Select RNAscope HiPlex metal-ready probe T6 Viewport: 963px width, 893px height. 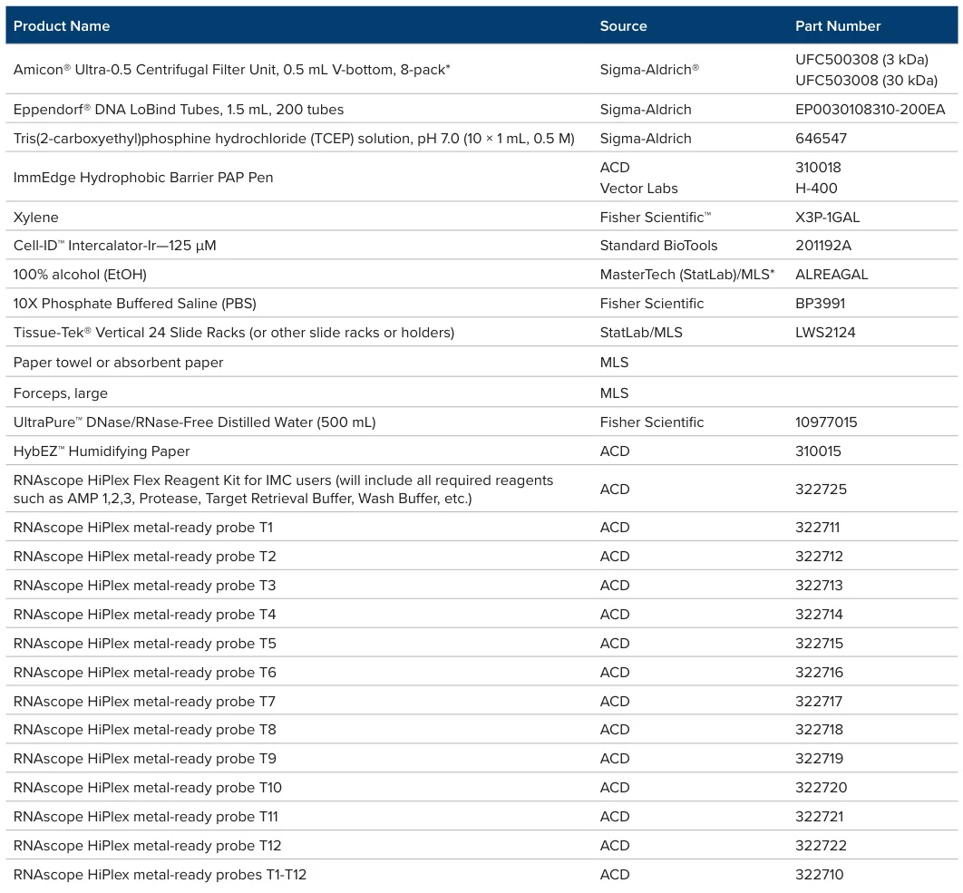tap(145, 673)
